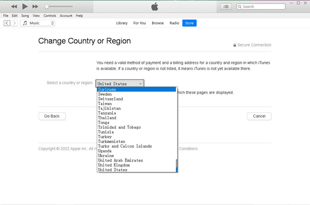Select Turks and Caicos Islands option
The height and width of the screenshot is (205, 310).
[136, 146]
